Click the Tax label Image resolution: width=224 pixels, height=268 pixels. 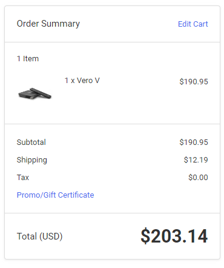tap(23, 178)
